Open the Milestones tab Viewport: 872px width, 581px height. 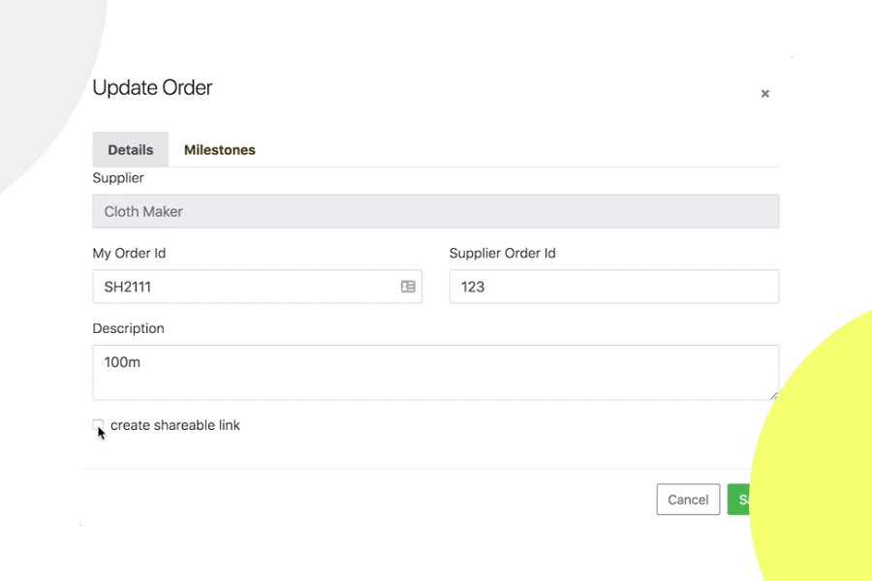point(220,150)
